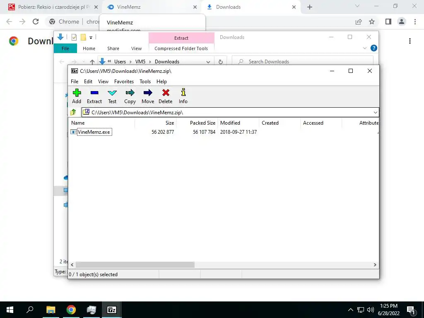Viewport: 424px width, 318px height.
Task: Sort by the Size column header
Action: pos(156,123)
